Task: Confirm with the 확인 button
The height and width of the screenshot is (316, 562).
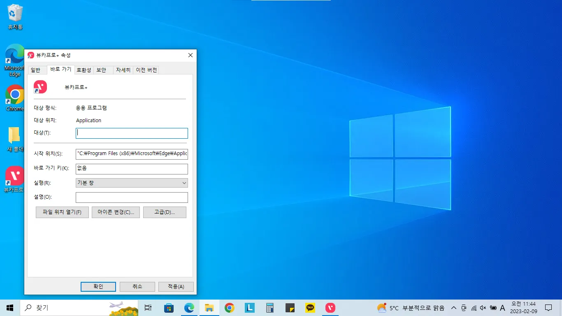Action: coord(98,287)
